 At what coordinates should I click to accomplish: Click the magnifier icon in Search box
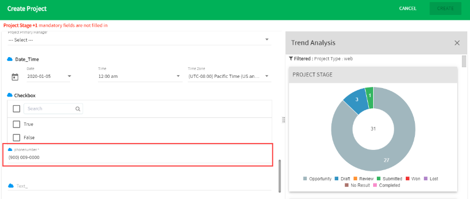click(x=78, y=109)
